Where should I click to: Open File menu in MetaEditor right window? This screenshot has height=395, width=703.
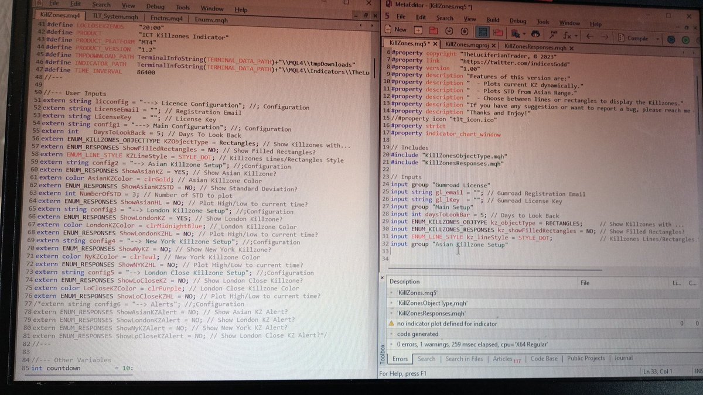tap(402, 17)
